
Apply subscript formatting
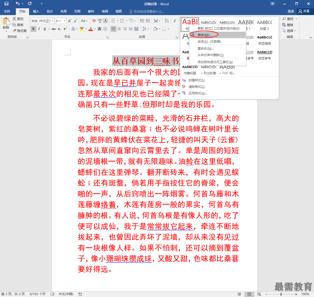(59, 29)
